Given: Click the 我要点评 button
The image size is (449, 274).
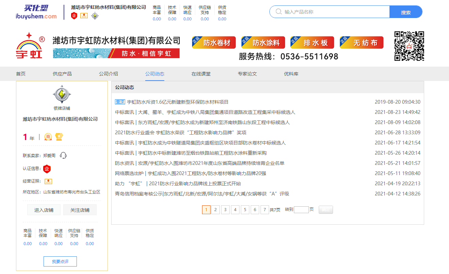Looking at the screenshot, I should [60, 261].
